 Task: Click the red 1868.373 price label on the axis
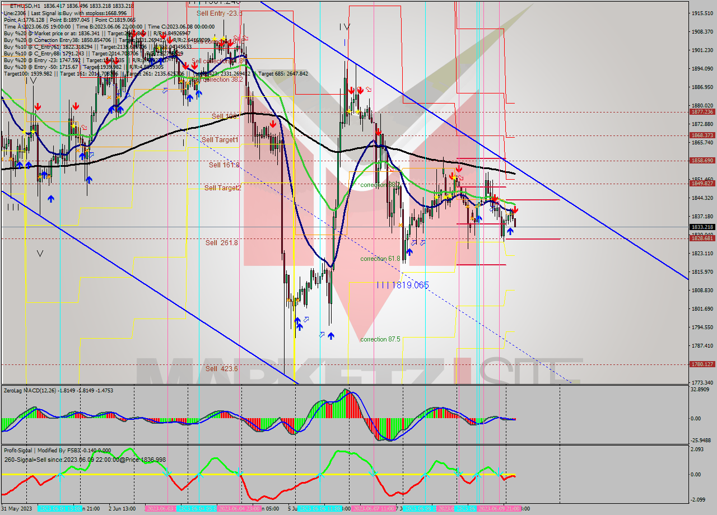coord(702,135)
